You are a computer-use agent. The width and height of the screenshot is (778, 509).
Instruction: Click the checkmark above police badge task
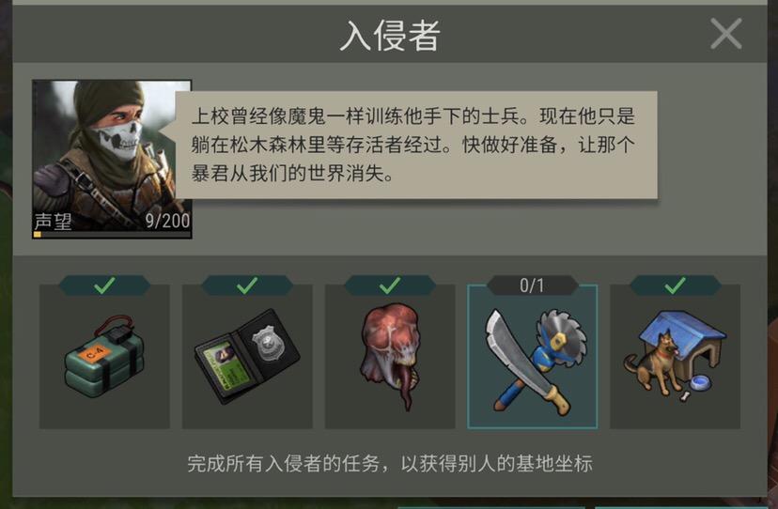[x=247, y=285]
